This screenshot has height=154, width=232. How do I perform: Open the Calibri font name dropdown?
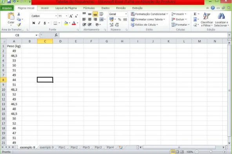click(x=56, y=16)
